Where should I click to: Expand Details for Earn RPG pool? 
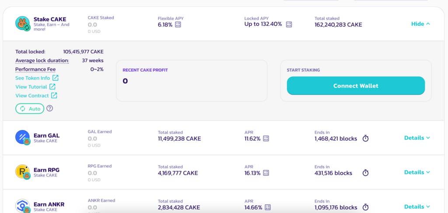tap(417, 172)
